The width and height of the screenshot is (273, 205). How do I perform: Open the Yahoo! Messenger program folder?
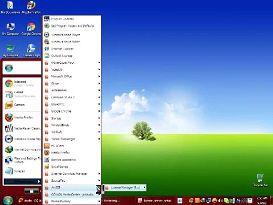coord(71,139)
